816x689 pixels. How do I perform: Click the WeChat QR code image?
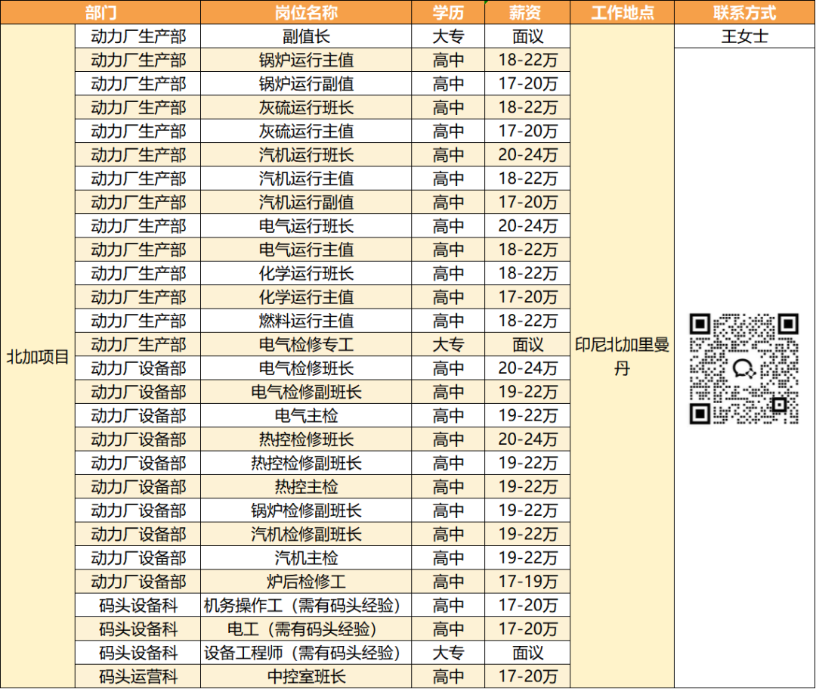(x=744, y=369)
